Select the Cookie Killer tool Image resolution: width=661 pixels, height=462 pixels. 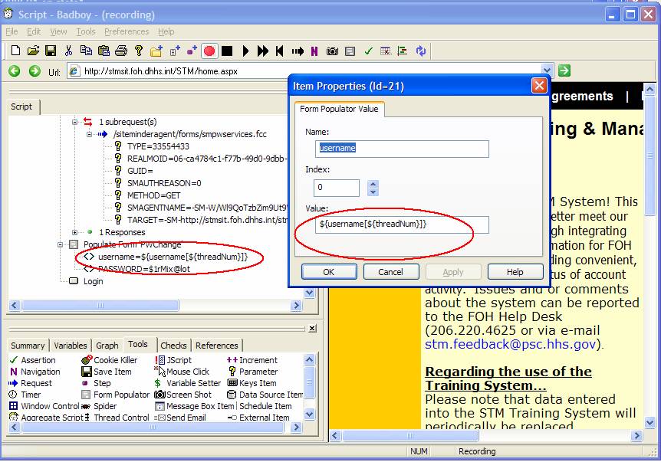[114, 360]
